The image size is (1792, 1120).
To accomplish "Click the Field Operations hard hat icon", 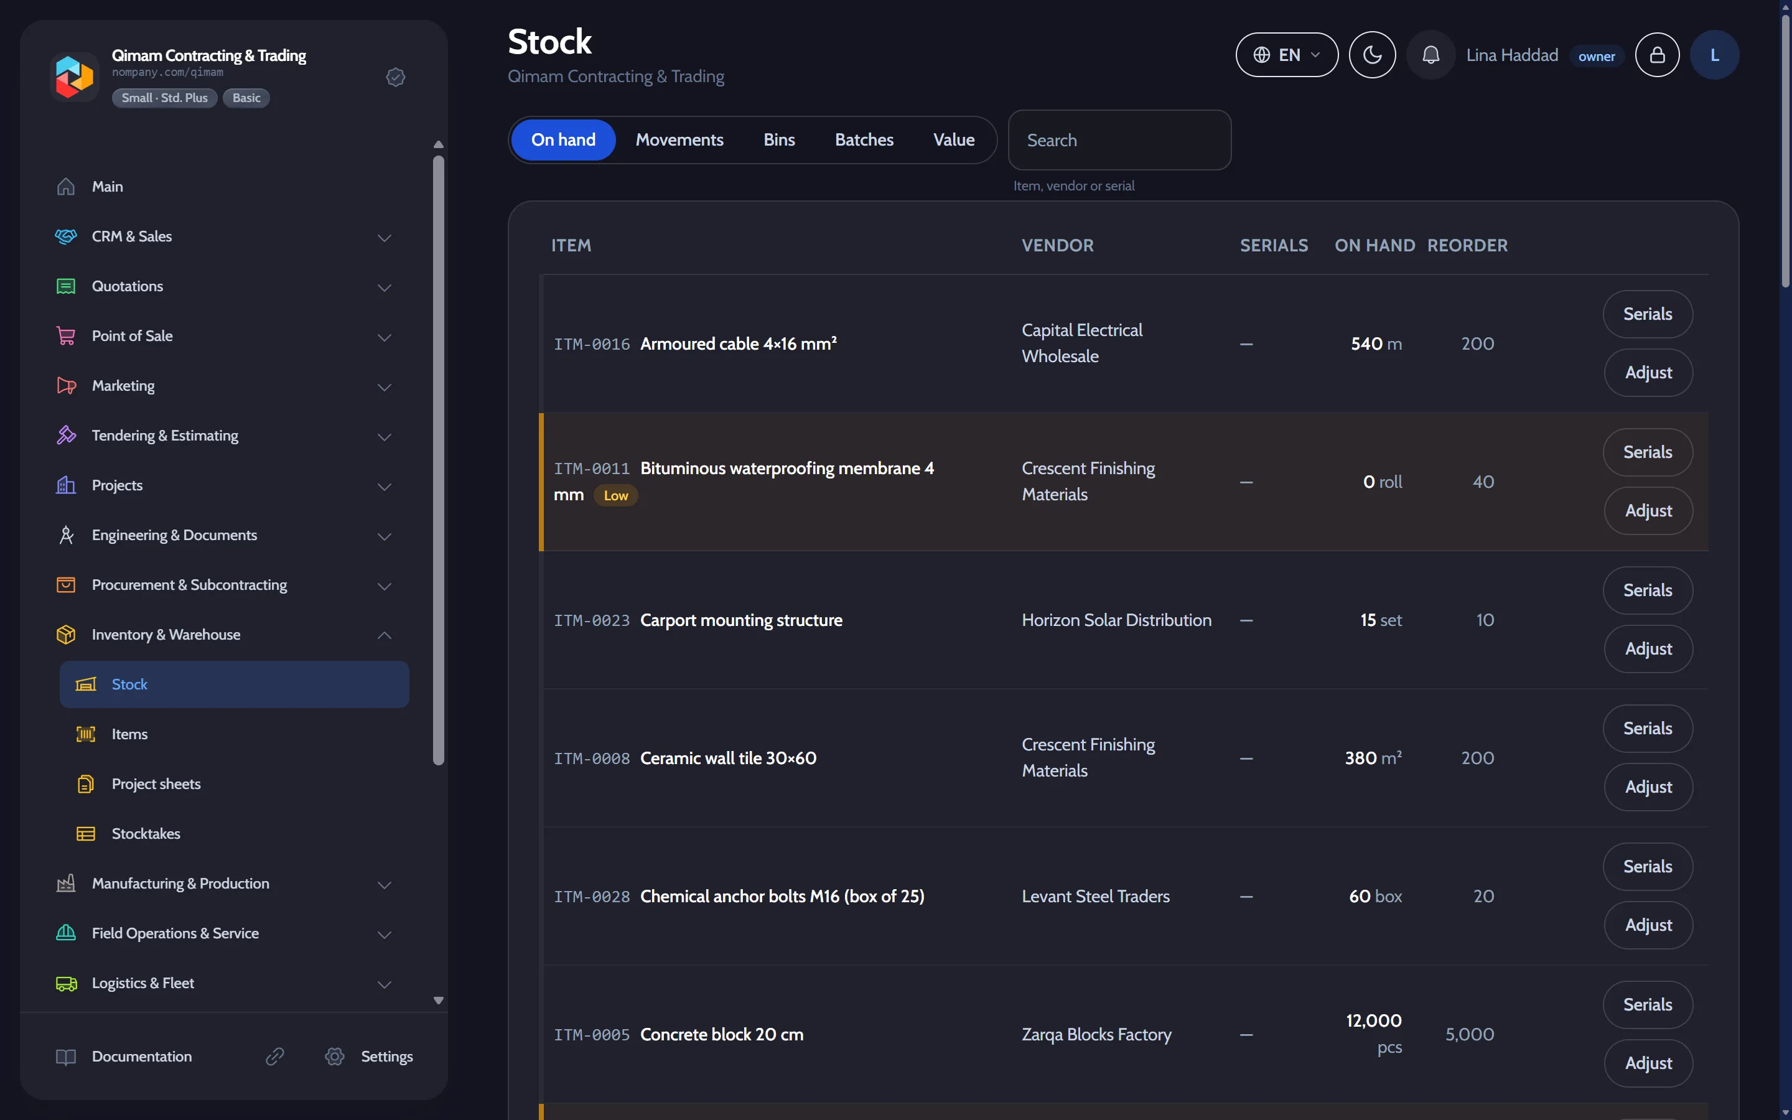I will point(66,933).
